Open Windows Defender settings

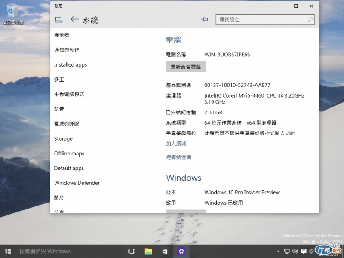coord(77,183)
